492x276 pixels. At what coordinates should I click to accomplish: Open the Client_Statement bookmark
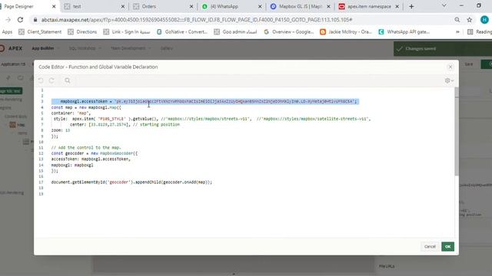pyautogui.click(x=40, y=32)
